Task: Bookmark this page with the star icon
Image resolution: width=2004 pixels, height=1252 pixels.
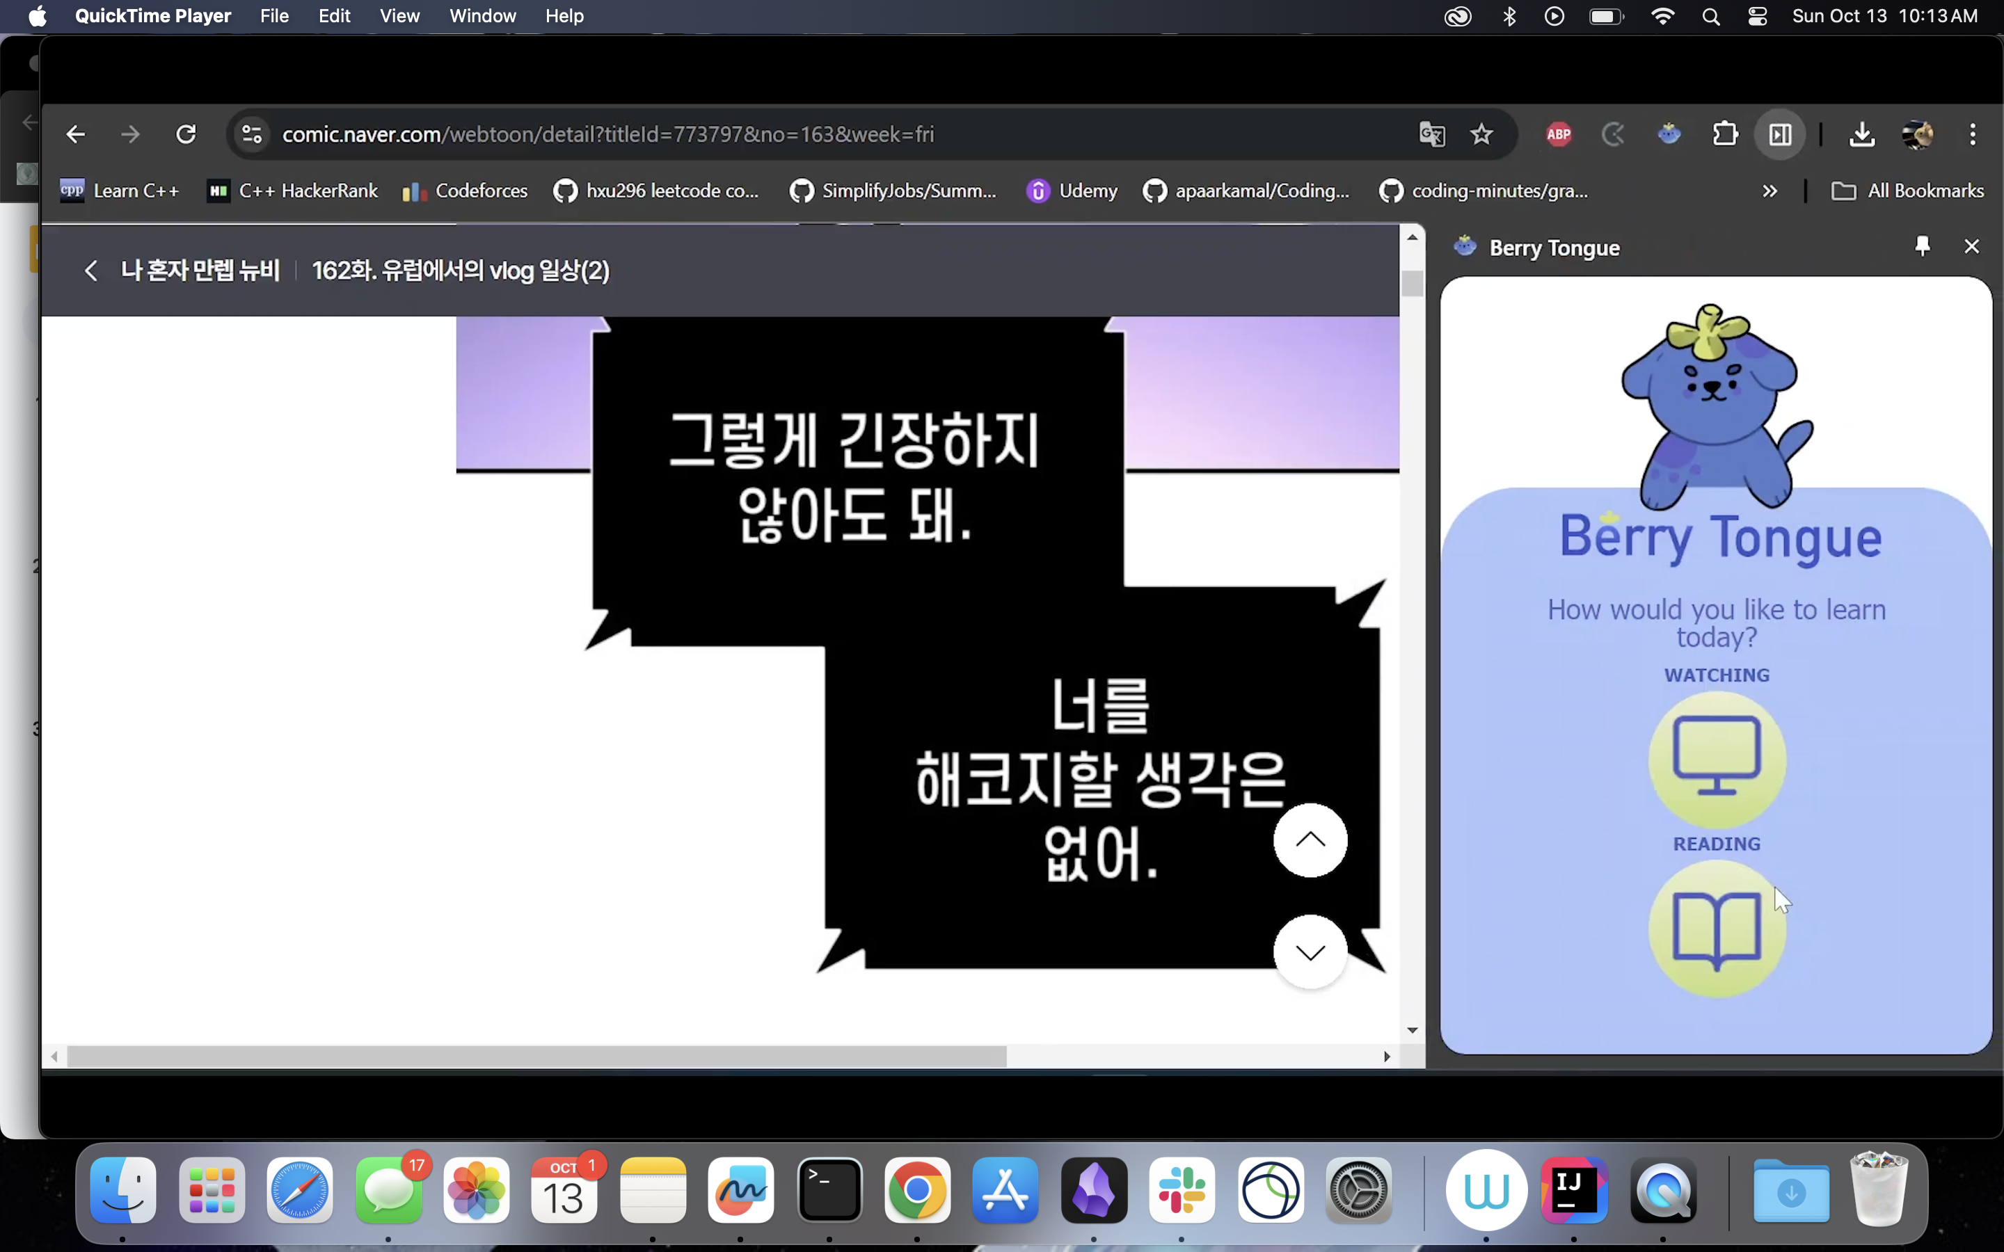Action: [1481, 134]
